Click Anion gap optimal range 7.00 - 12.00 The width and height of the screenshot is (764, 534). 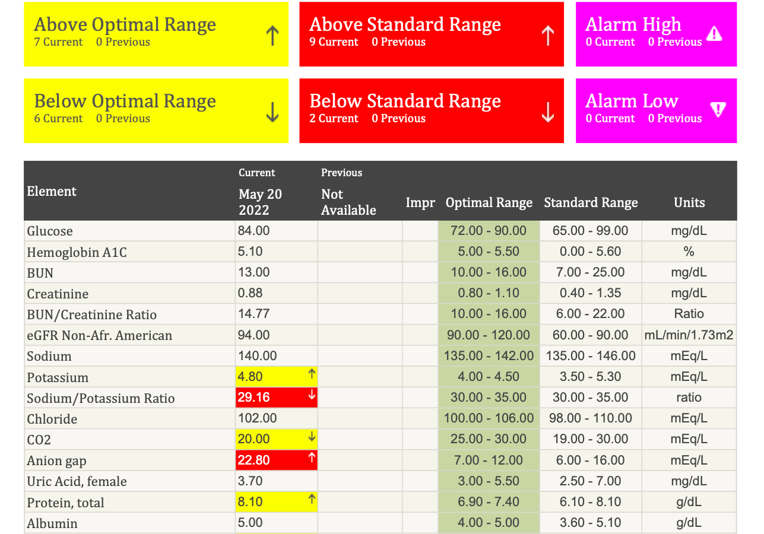[489, 460]
